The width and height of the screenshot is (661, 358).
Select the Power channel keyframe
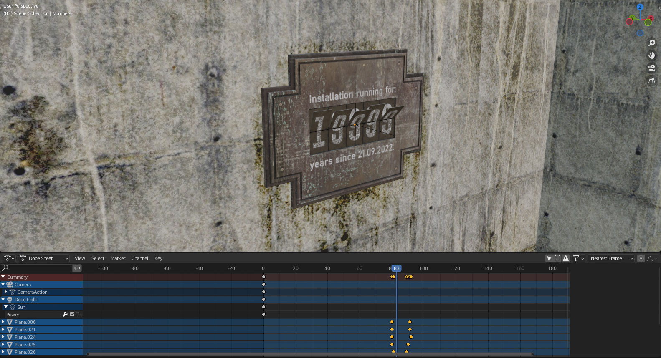pos(263,315)
